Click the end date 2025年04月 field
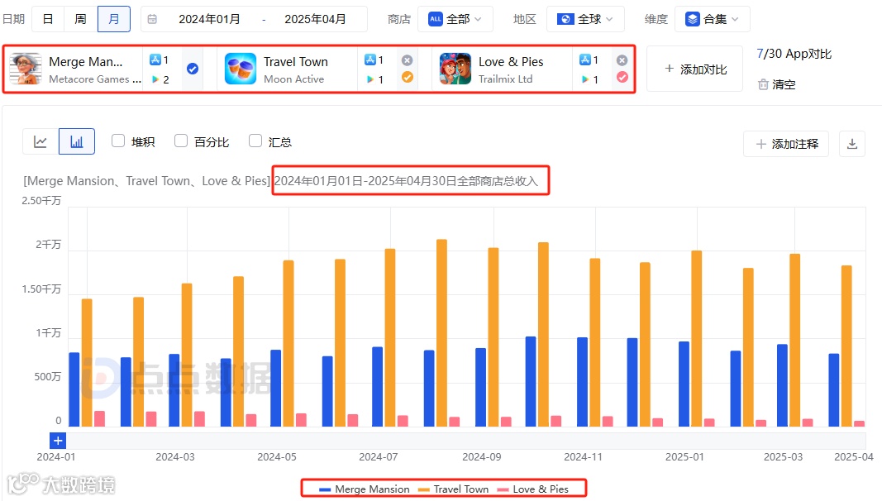This screenshot has height=501, width=882. 315,19
